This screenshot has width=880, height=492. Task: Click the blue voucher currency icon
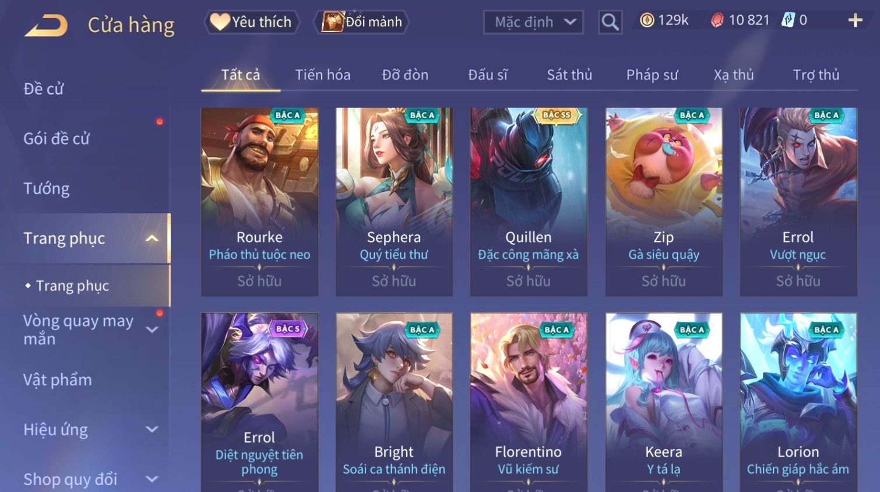click(x=788, y=20)
